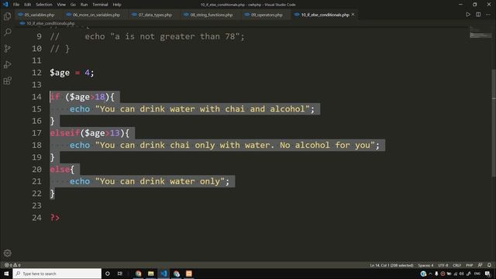Viewport: 496px width, 279px height.
Task: Open the Search view in activity bar
Action: pyautogui.click(x=7, y=32)
